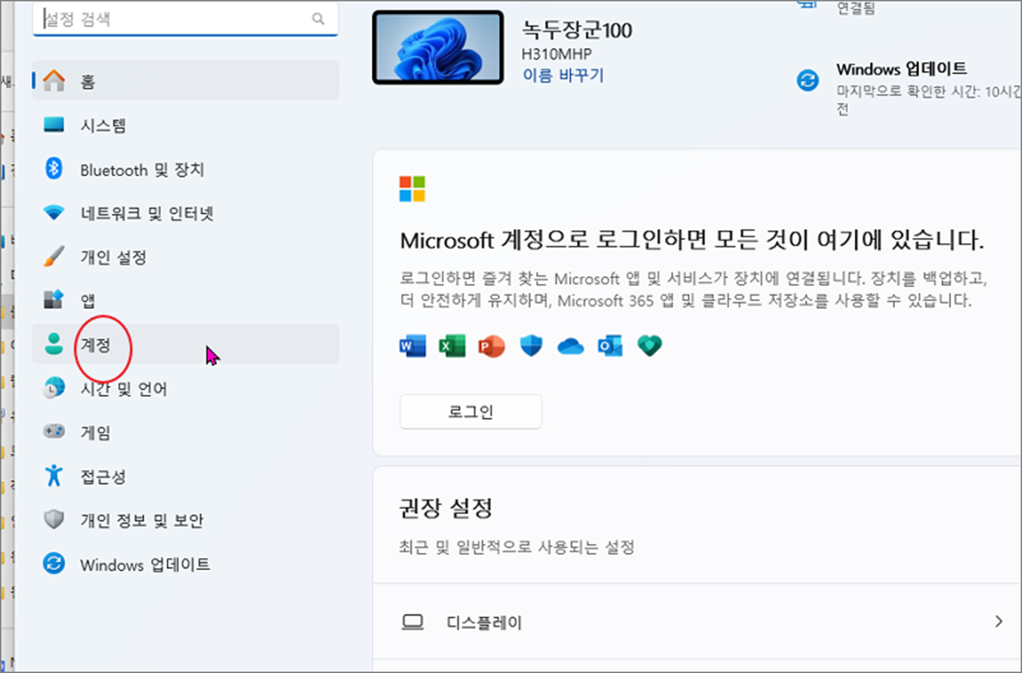
Task: Click the Windows Update status icon at top right
Action: click(807, 81)
